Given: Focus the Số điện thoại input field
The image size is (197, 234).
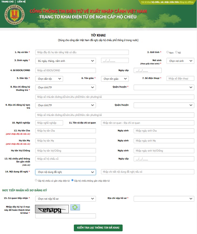Looking at the screenshot, I should click(x=180, y=79).
